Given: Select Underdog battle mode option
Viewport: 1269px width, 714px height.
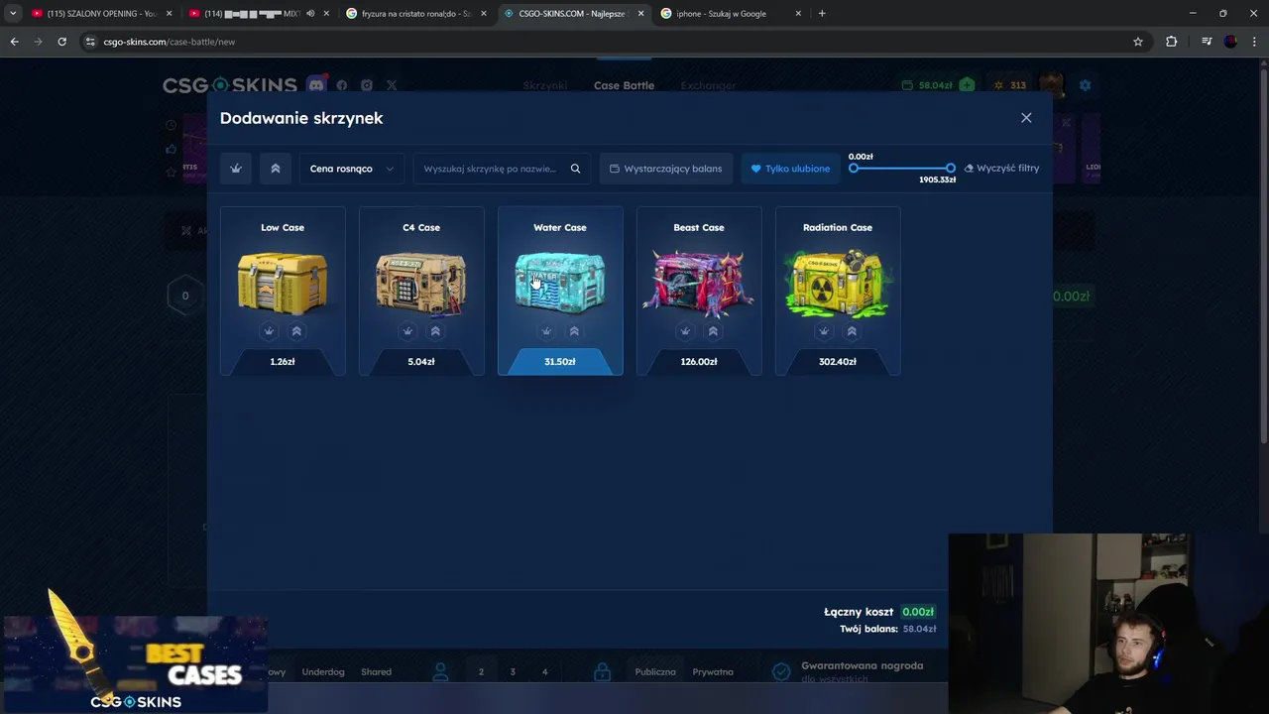Looking at the screenshot, I should point(323,672).
